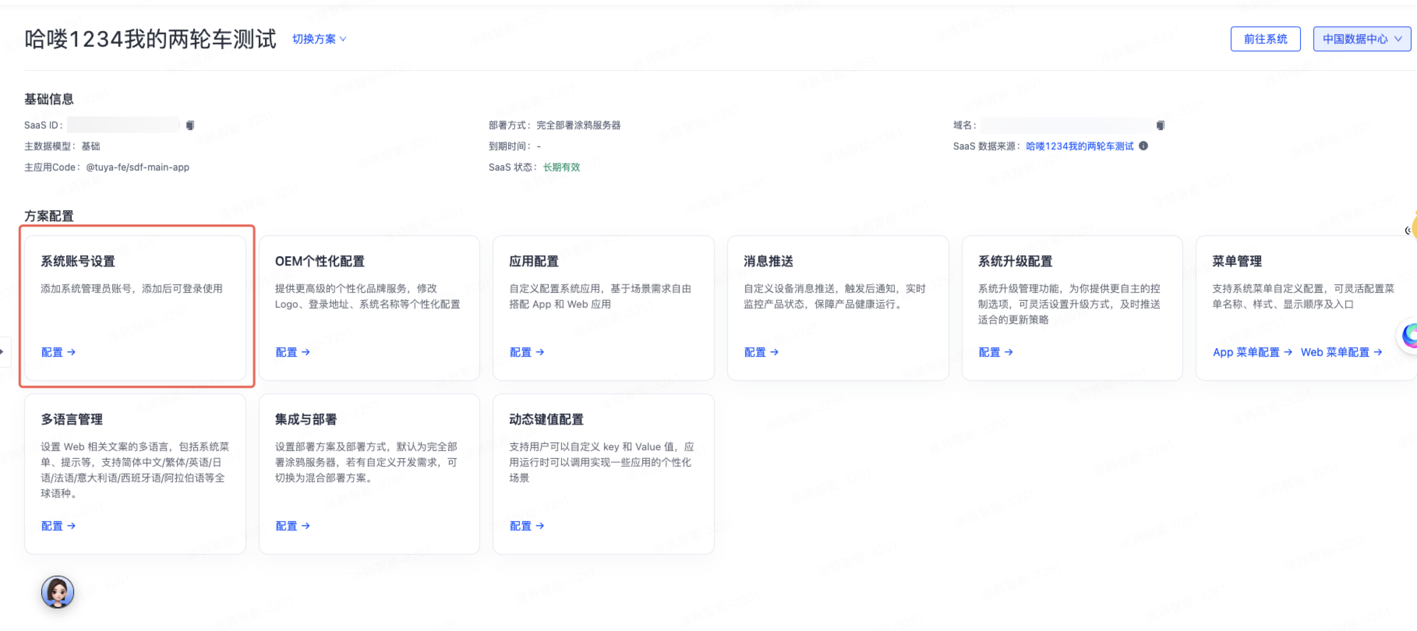Click the avatar icon at bottom left
1417x631 pixels.
(x=57, y=592)
